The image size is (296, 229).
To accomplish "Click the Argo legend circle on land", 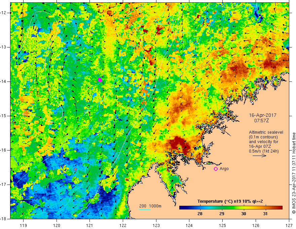I will pyautogui.click(x=216, y=169).
